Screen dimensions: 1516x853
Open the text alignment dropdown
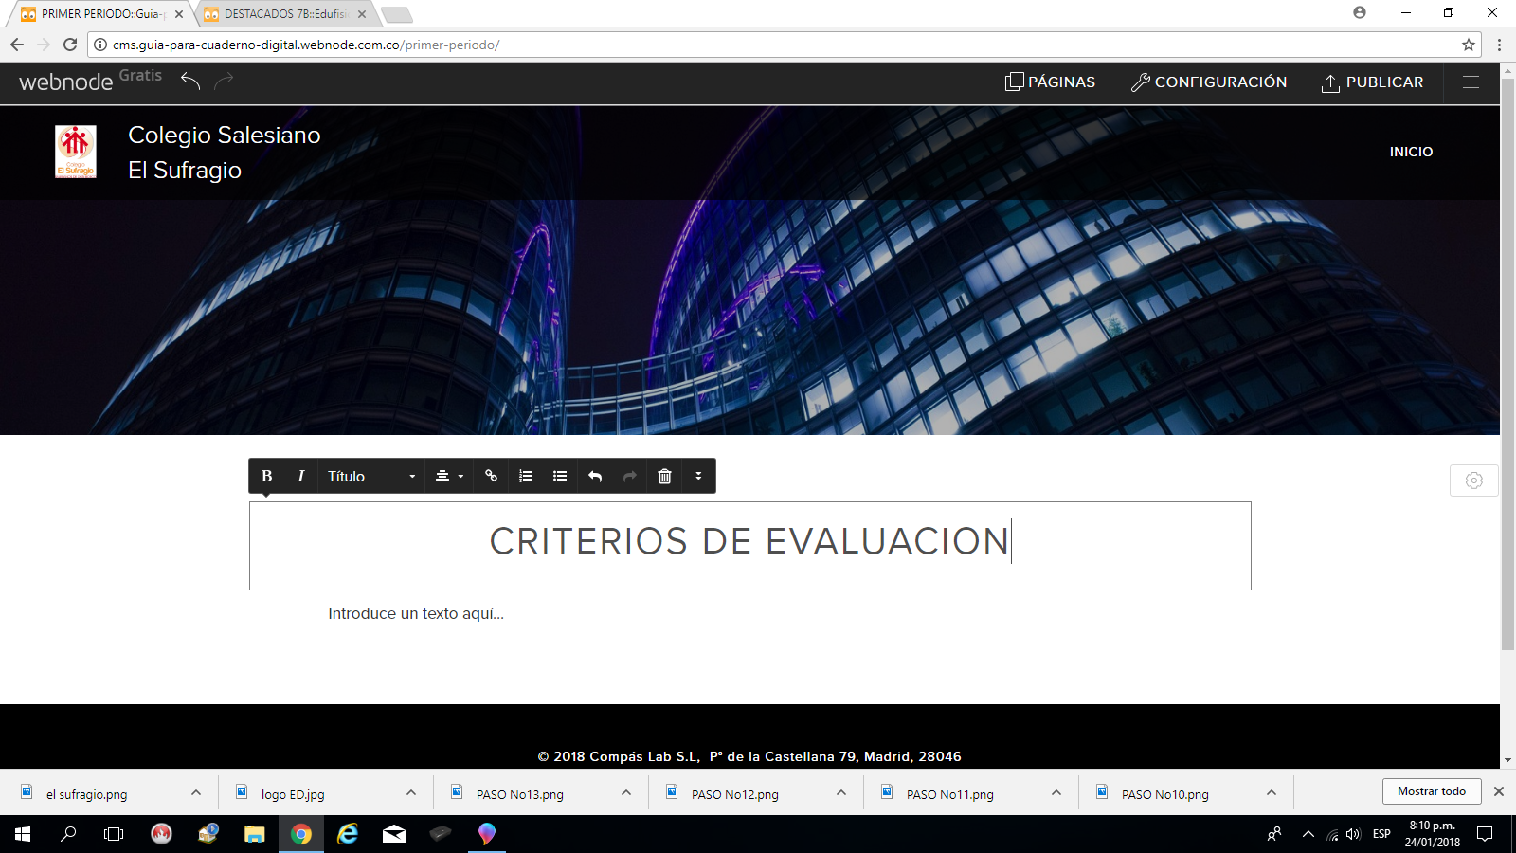click(x=449, y=476)
